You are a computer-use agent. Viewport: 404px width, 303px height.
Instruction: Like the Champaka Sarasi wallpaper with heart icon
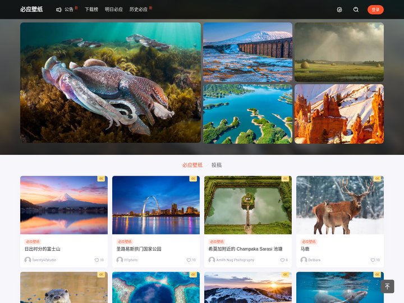282,260
